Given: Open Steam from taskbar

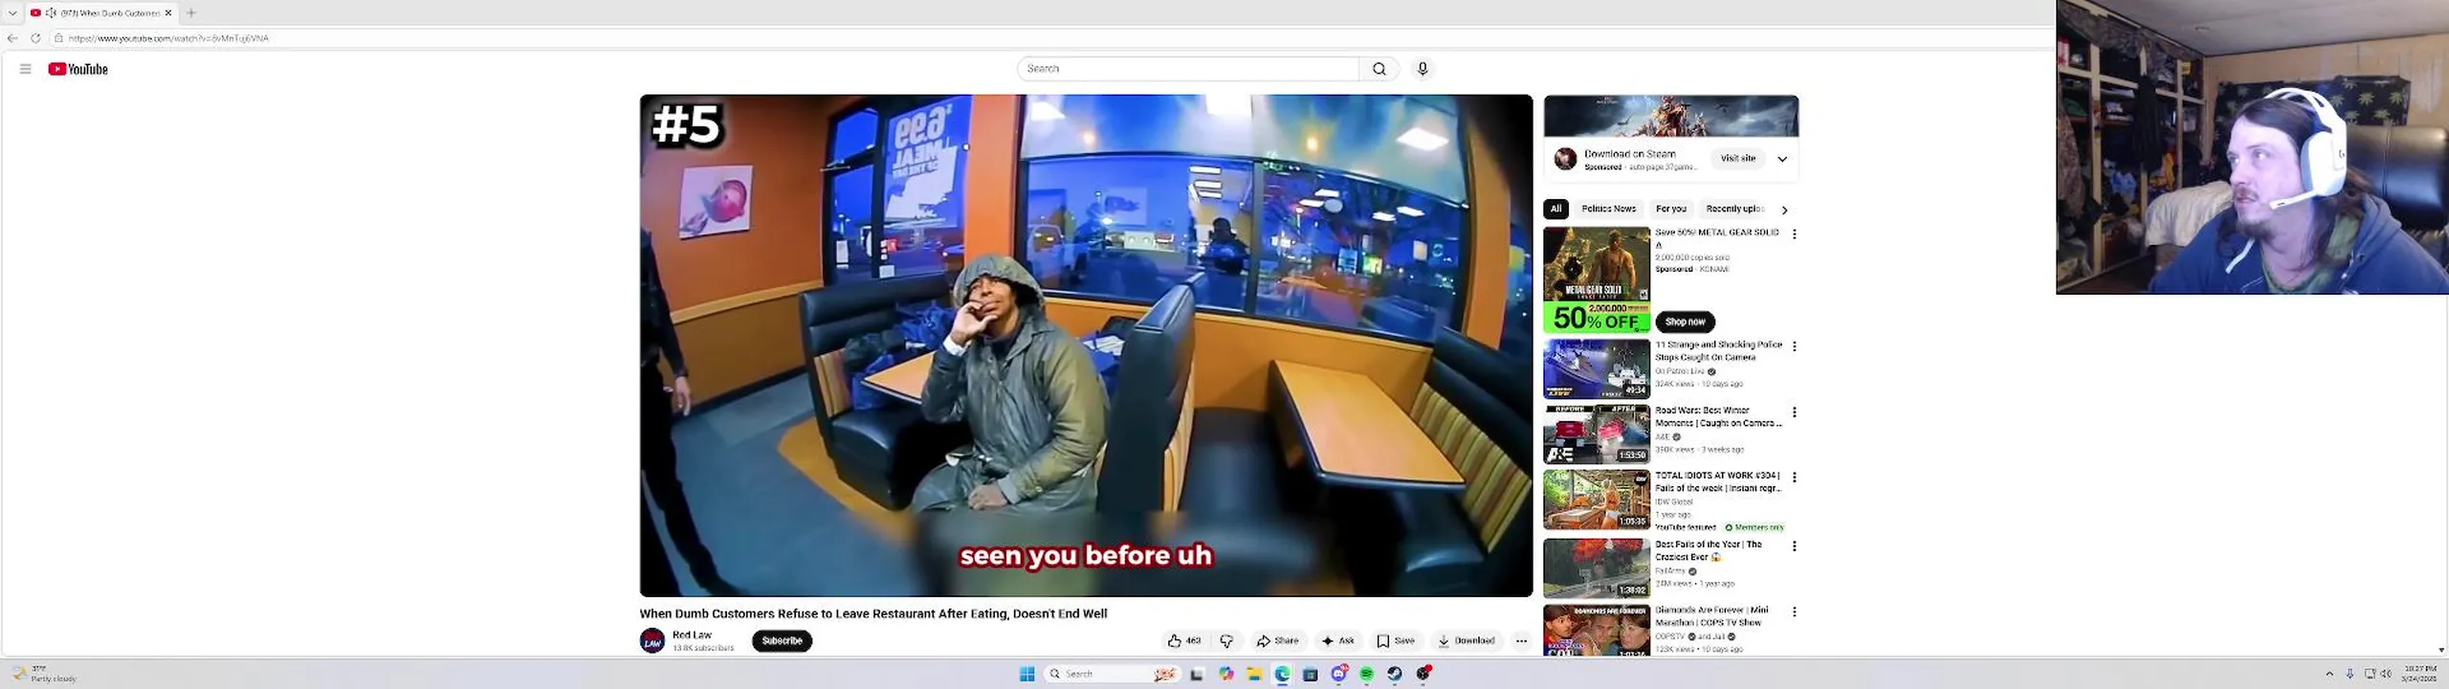Looking at the screenshot, I should coord(1395,674).
